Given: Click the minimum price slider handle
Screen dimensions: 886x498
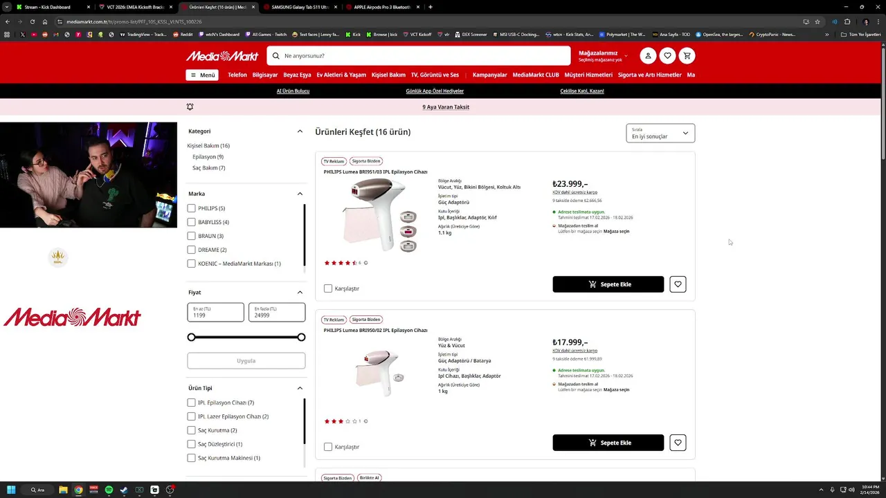Looking at the screenshot, I should coord(192,338).
